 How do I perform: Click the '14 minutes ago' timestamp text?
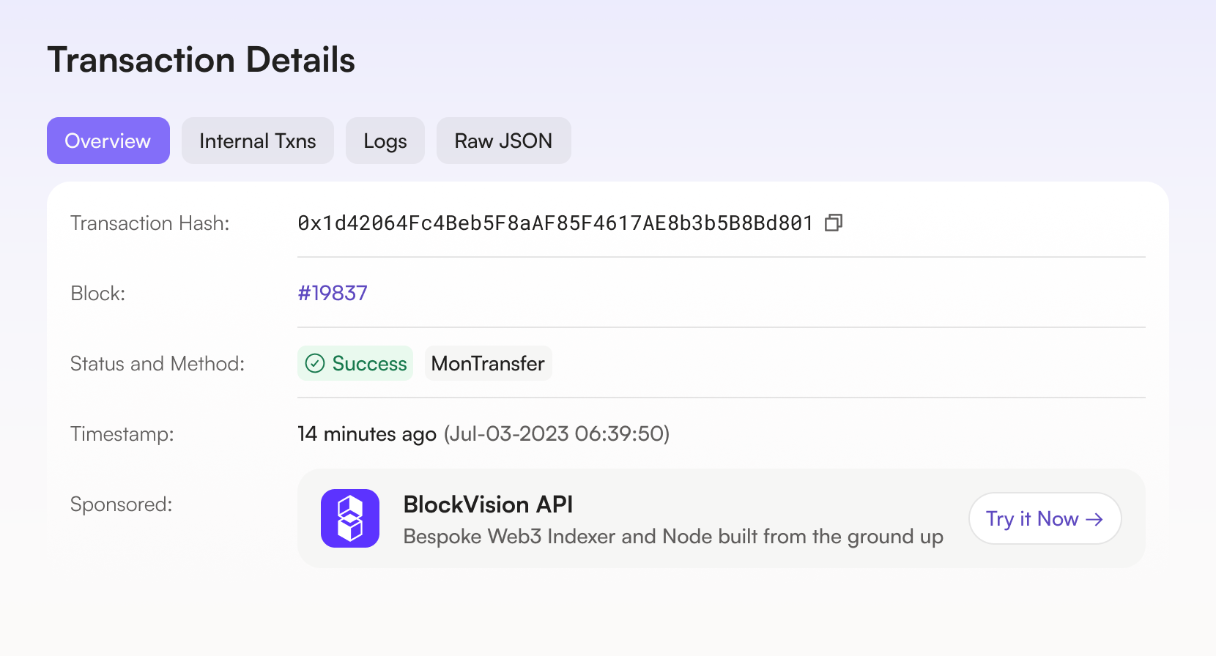(367, 433)
